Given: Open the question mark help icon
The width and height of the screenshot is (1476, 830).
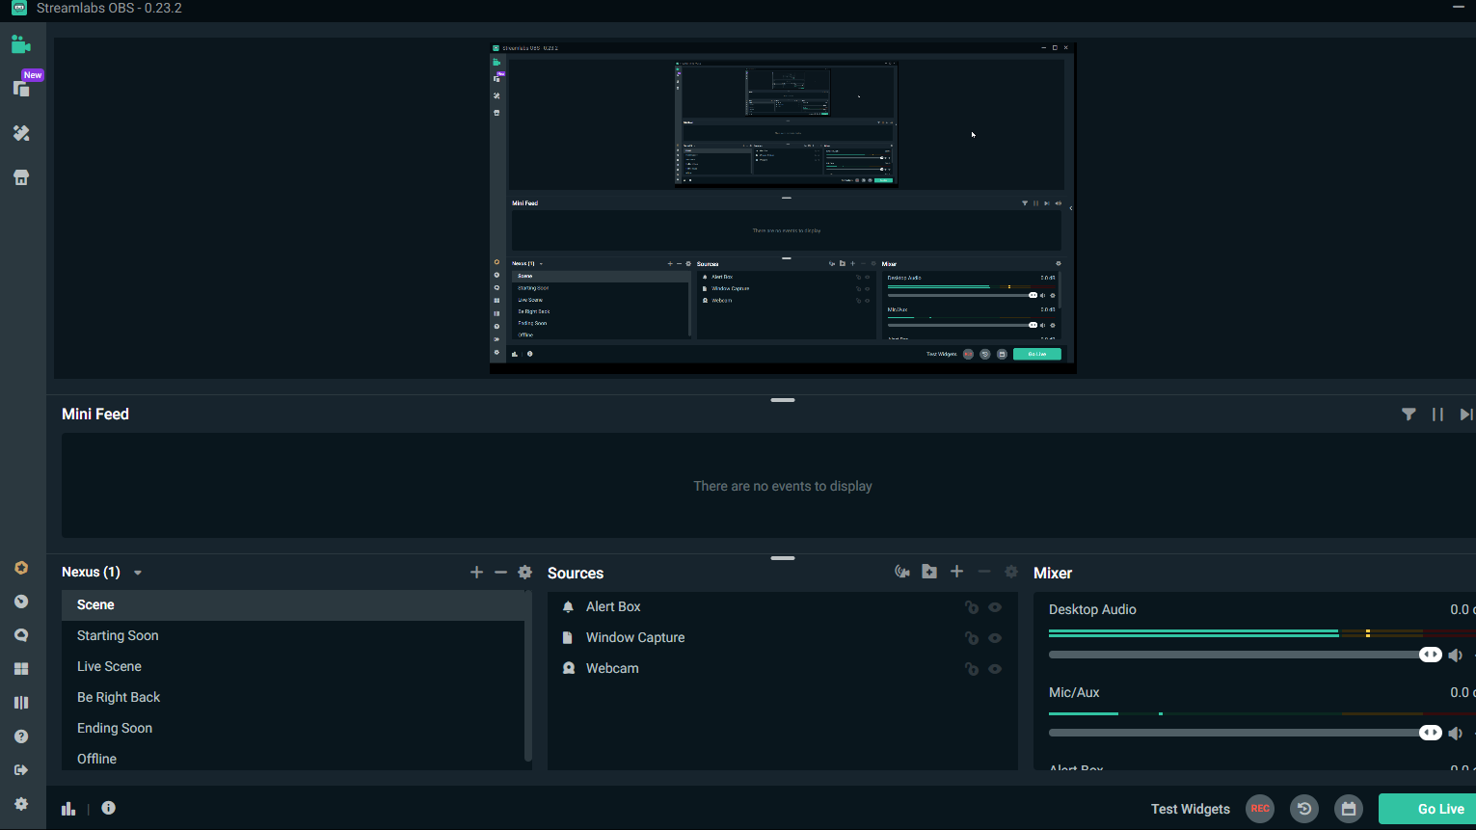Looking at the screenshot, I should 21,736.
